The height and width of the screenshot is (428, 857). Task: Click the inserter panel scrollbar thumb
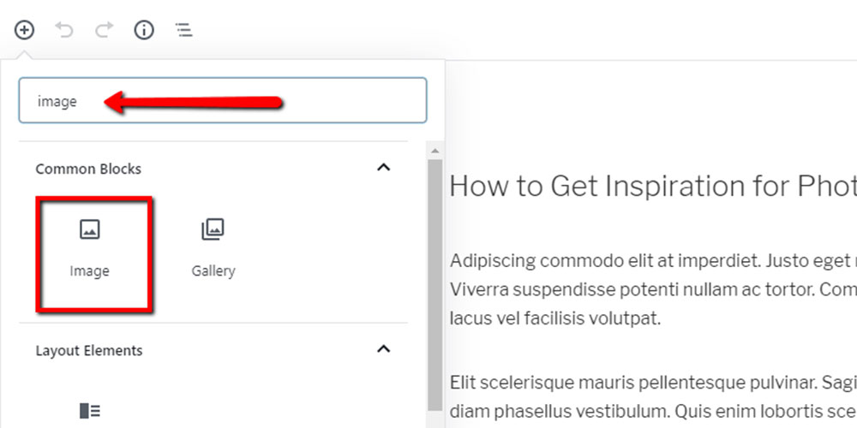pyautogui.click(x=435, y=284)
